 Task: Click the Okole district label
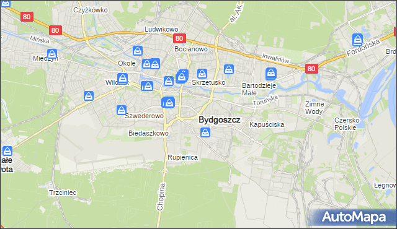point(127,63)
